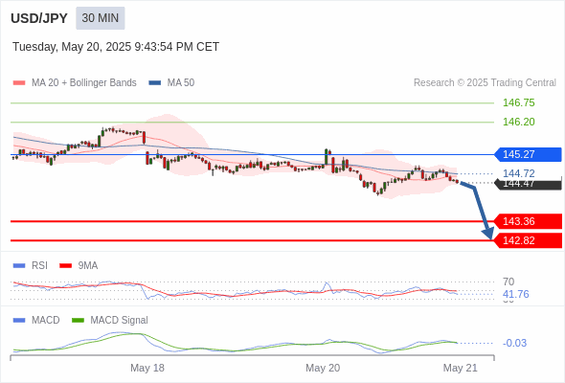
Task: Click the MA 20 + Bollinger Bands legend swatch
Action: tap(19, 83)
